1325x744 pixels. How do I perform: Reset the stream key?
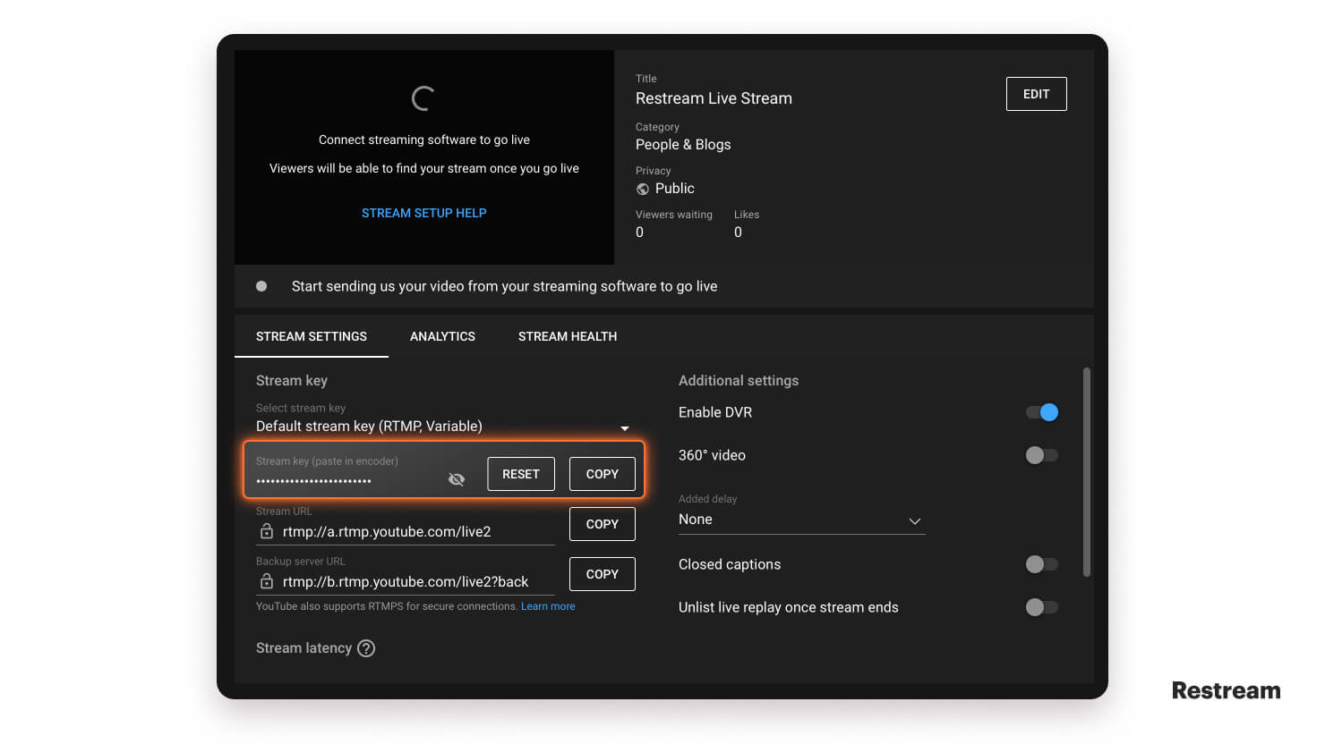[x=520, y=474]
